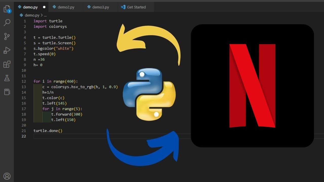Open the Source Control view icon
This screenshot has width=324, height=182.
coord(7,36)
